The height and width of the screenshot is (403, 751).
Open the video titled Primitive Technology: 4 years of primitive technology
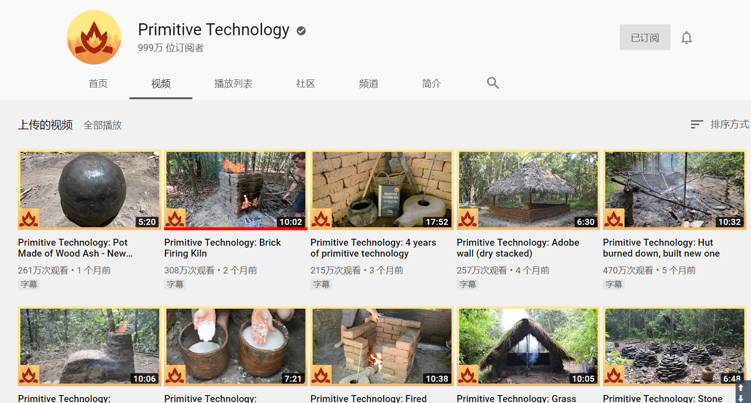[381, 190]
